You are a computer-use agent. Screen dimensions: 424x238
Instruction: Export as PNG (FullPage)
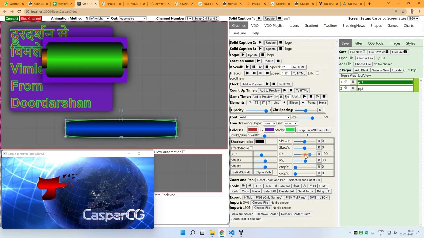point(295,197)
